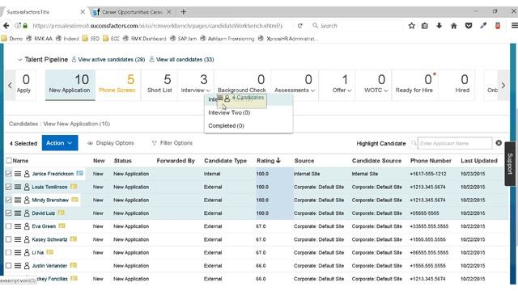Clear the Highlight Candidate field with X icon
This screenshot has width=518, height=291.
coord(499,143)
